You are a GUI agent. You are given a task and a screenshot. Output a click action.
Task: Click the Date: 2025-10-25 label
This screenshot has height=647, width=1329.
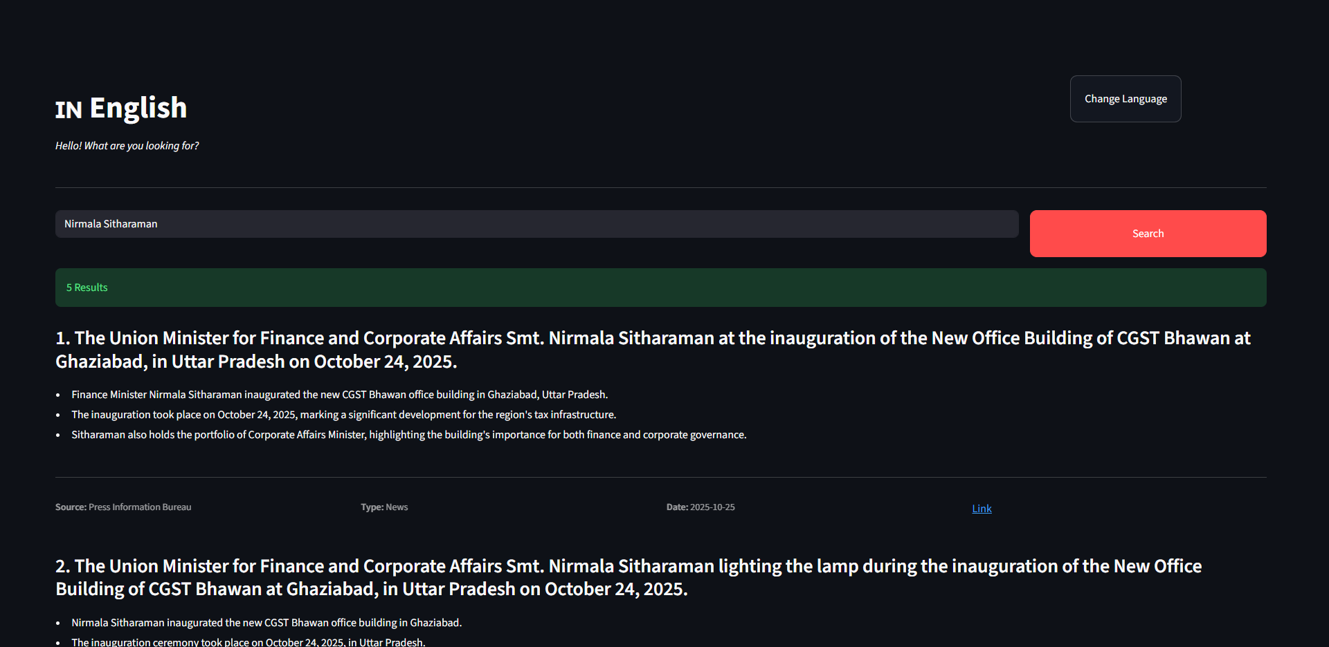click(700, 507)
